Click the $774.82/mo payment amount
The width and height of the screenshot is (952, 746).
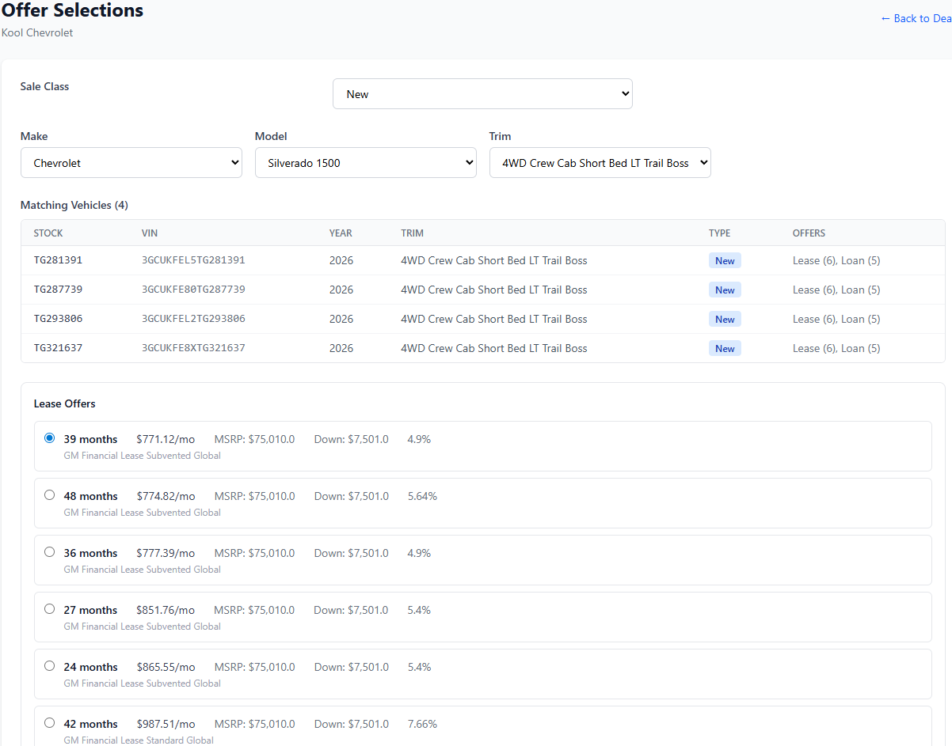tap(166, 496)
